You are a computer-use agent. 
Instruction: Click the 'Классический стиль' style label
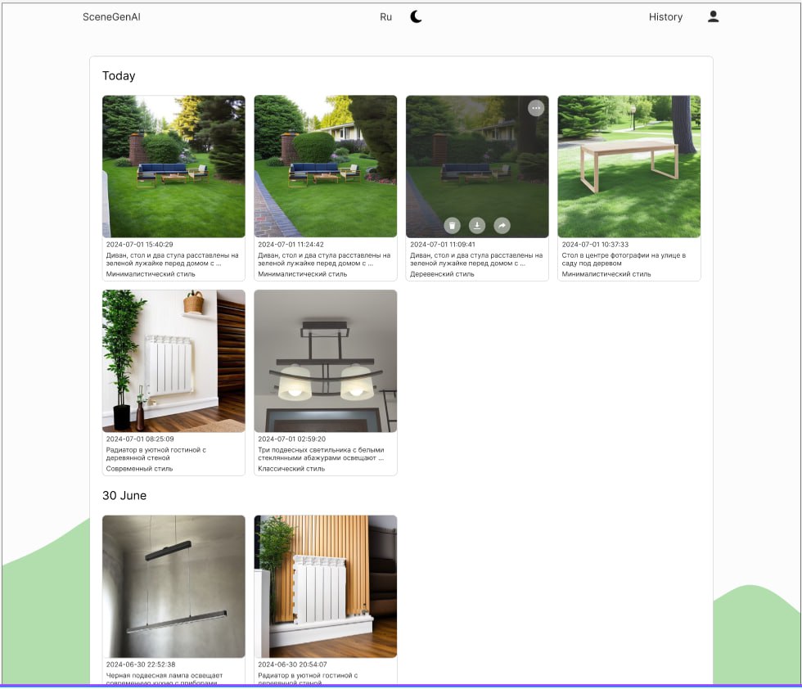tap(291, 469)
